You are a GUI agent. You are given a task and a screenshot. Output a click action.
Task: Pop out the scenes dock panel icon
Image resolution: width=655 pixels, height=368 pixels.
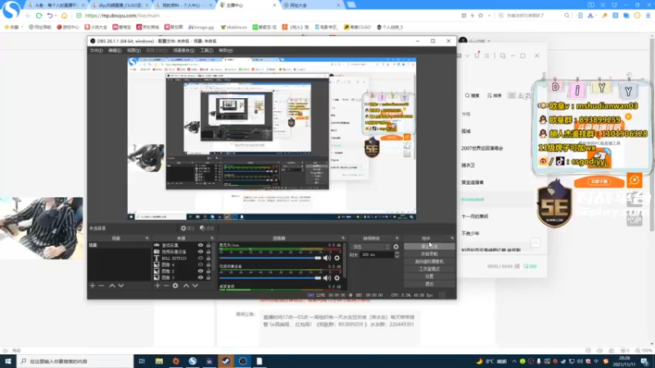pos(147,238)
